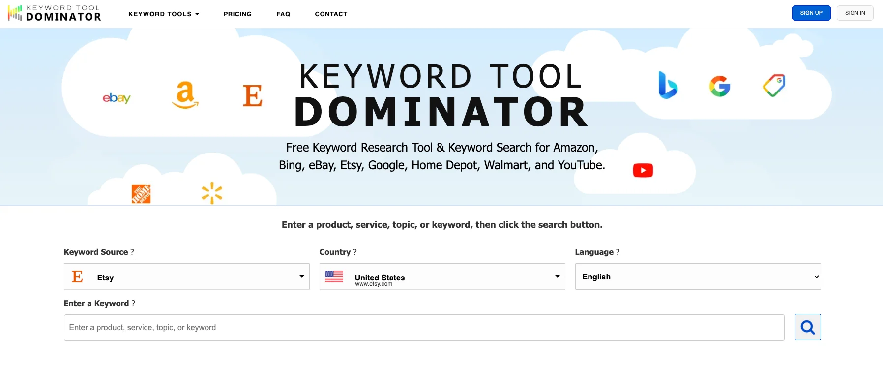Click the Home Depot logo
Screen dimensions: 883x370
tap(141, 194)
